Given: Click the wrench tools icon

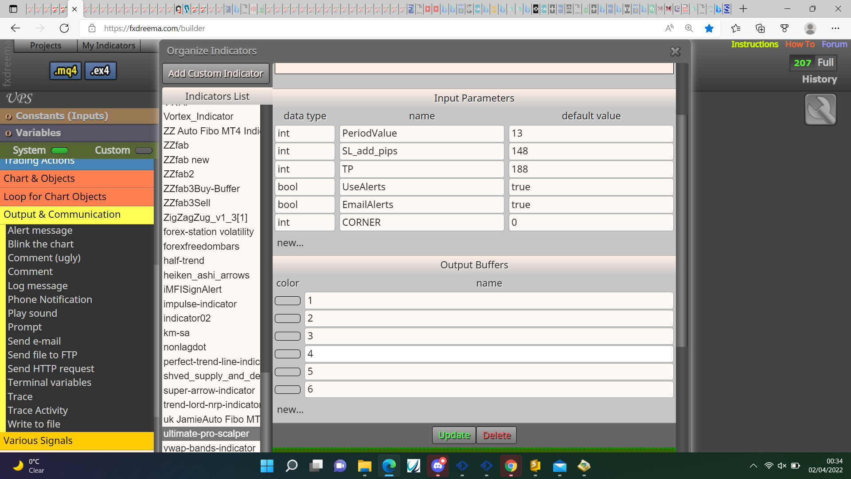Looking at the screenshot, I should pos(820,110).
